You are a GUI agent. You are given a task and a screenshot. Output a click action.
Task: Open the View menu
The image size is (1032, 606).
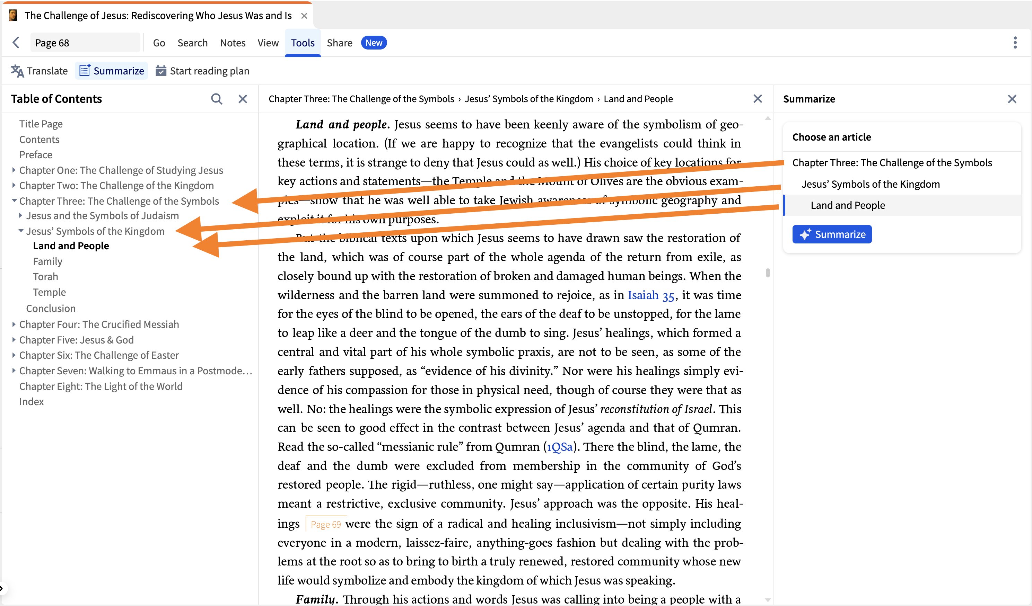click(268, 43)
